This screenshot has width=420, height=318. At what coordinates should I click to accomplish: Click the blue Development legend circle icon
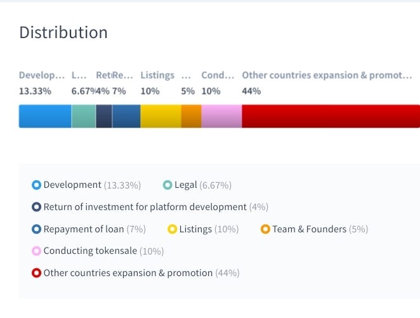tap(36, 185)
